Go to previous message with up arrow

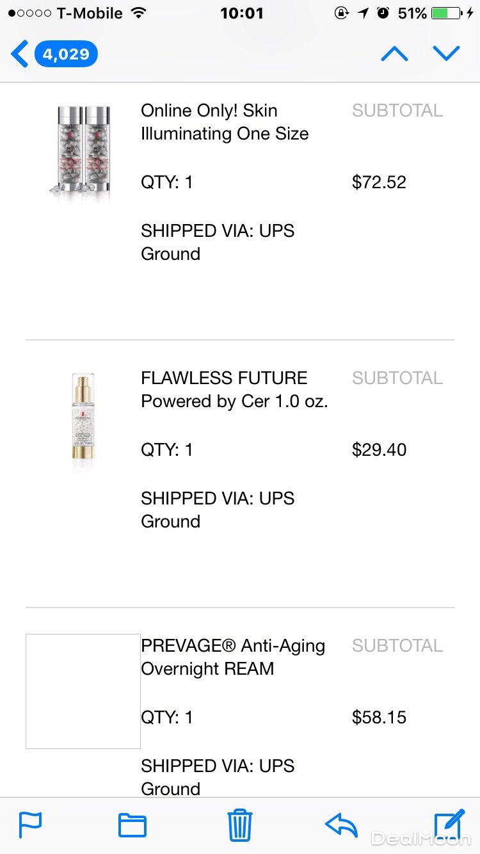pyautogui.click(x=394, y=54)
